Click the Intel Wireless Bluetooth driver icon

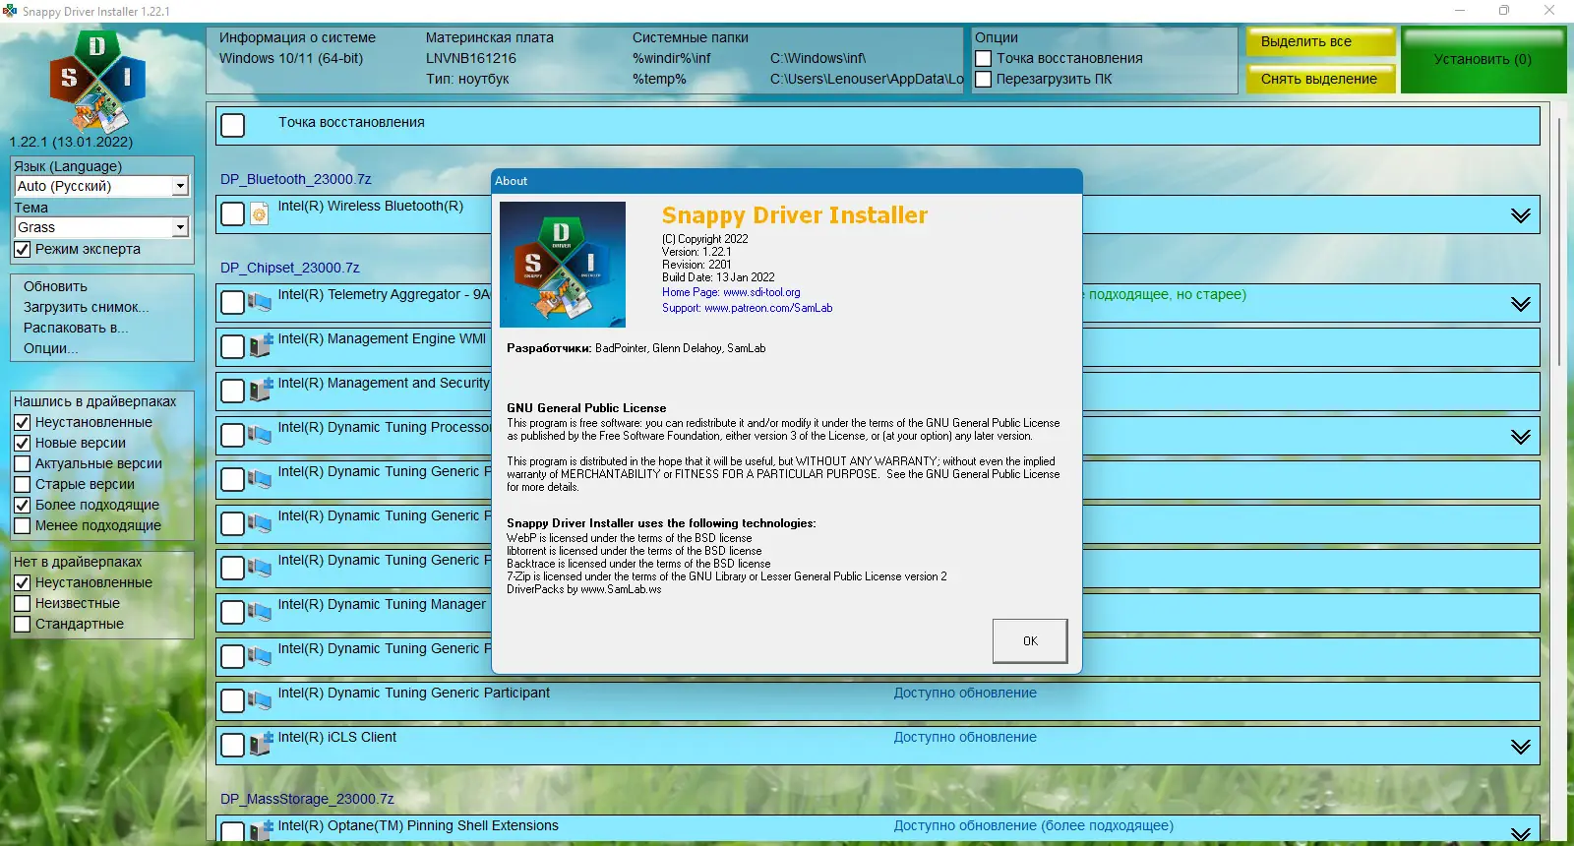coord(260,214)
